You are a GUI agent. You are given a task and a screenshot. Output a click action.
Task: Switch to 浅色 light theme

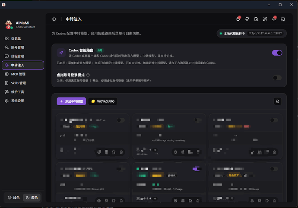[14, 198]
